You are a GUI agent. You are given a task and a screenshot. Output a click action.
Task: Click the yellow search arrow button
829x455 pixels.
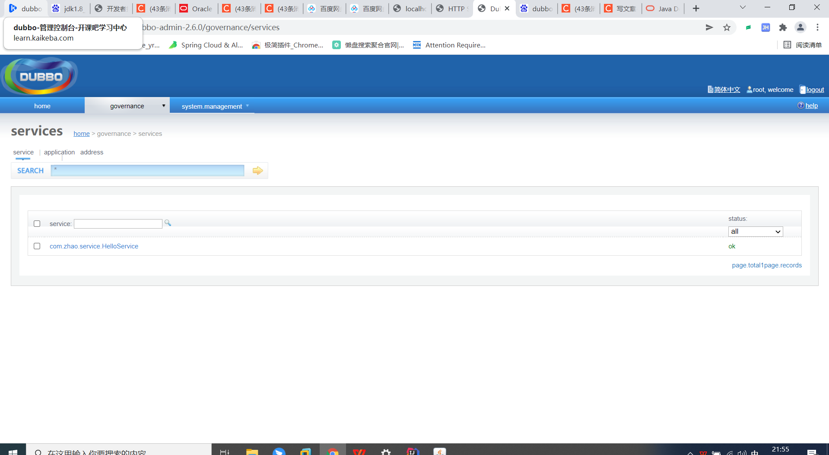tap(257, 170)
